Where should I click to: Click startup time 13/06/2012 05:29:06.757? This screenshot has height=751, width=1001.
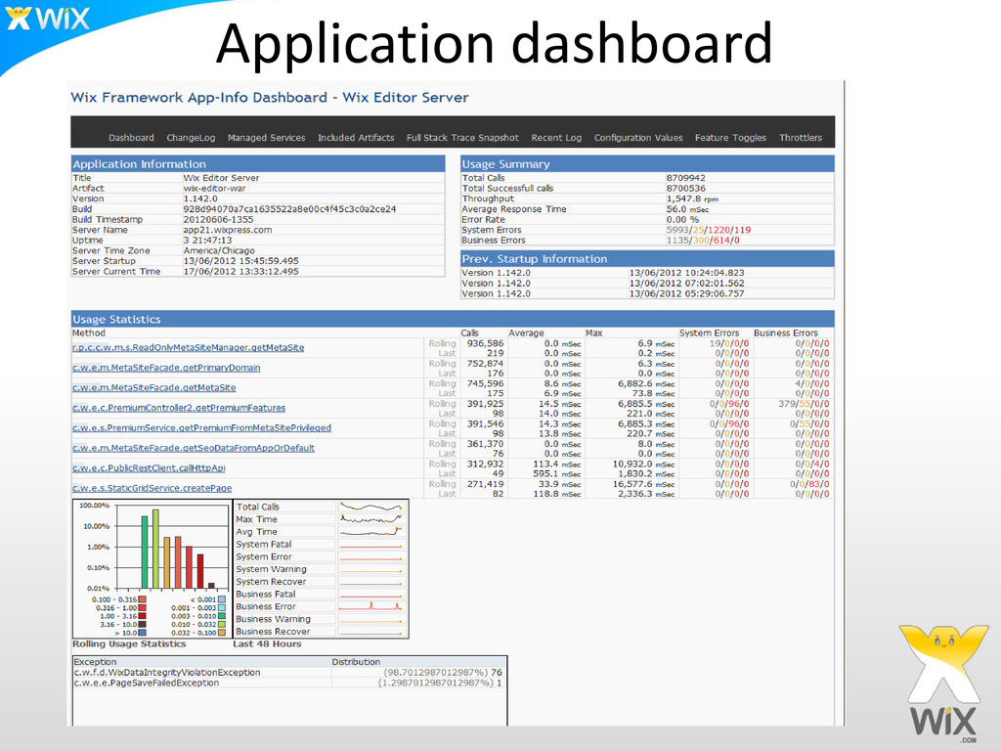click(686, 293)
